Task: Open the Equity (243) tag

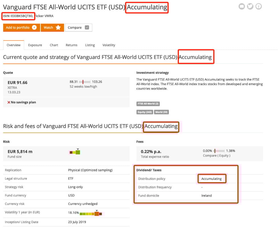Action: pyautogui.click(x=145, y=112)
